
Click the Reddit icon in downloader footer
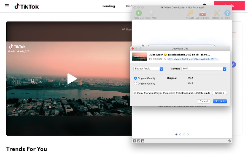click(143, 141)
